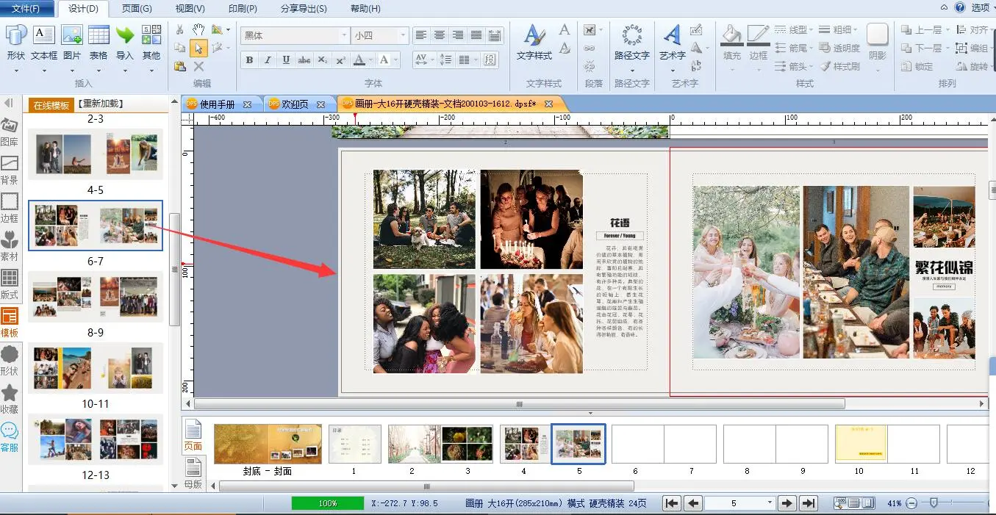Click the 路径文字 path text icon
Image resolution: width=996 pixels, height=515 pixels.
[631, 43]
